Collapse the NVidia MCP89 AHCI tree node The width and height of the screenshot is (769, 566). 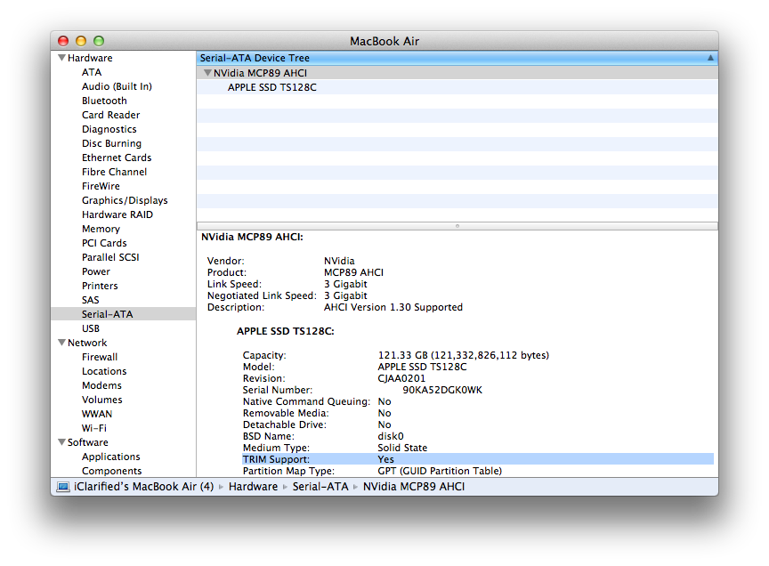(x=207, y=73)
